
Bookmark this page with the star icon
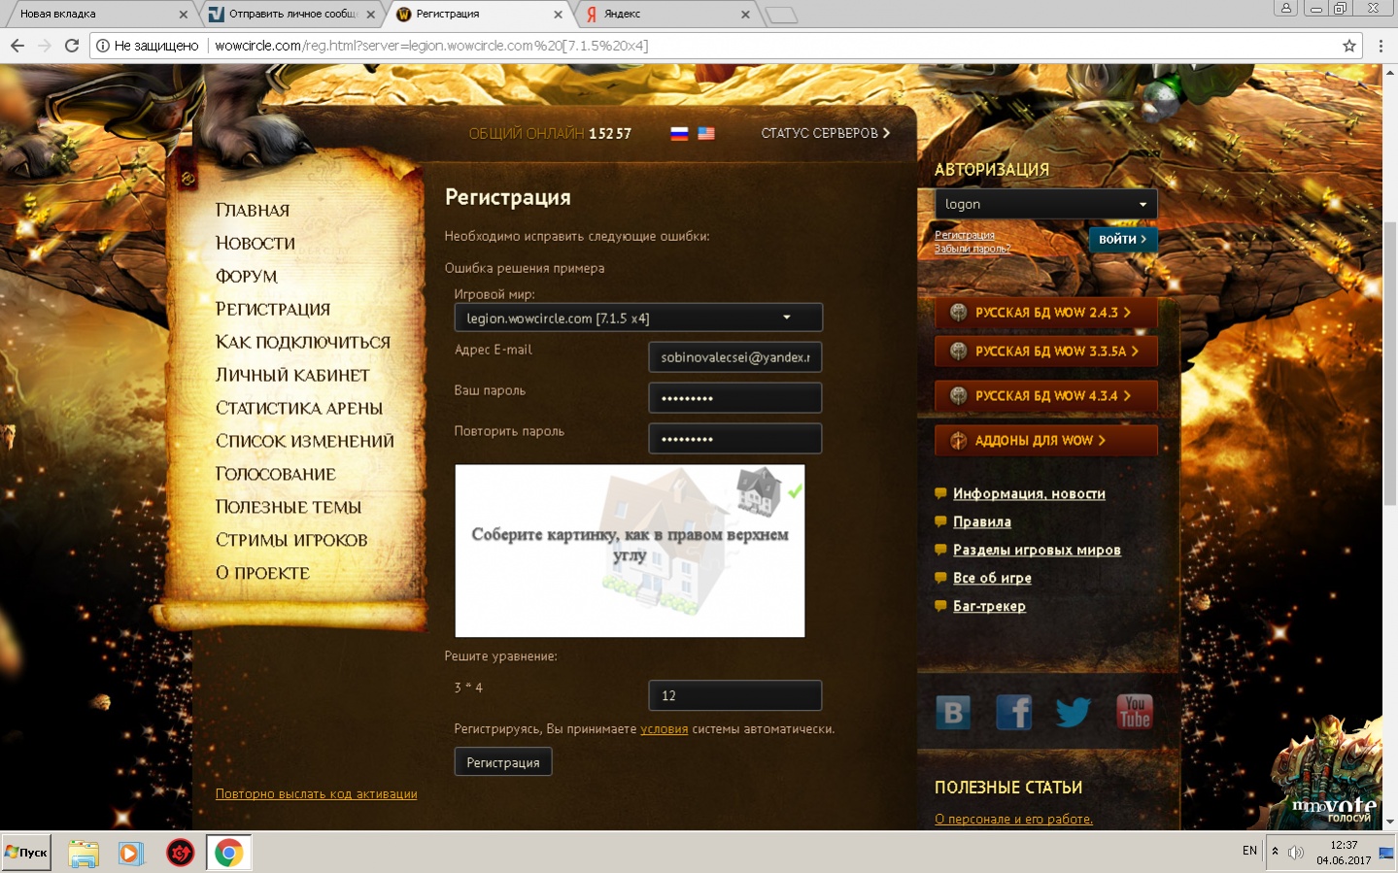[1348, 46]
